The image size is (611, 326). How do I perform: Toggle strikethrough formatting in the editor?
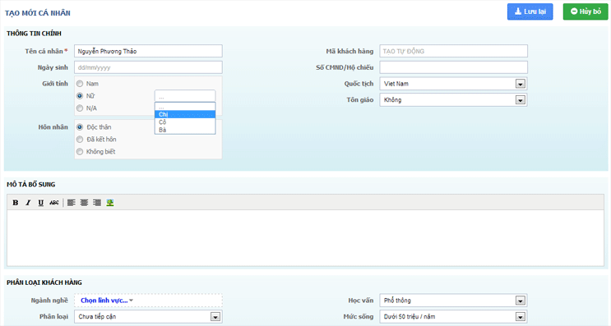click(53, 203)
